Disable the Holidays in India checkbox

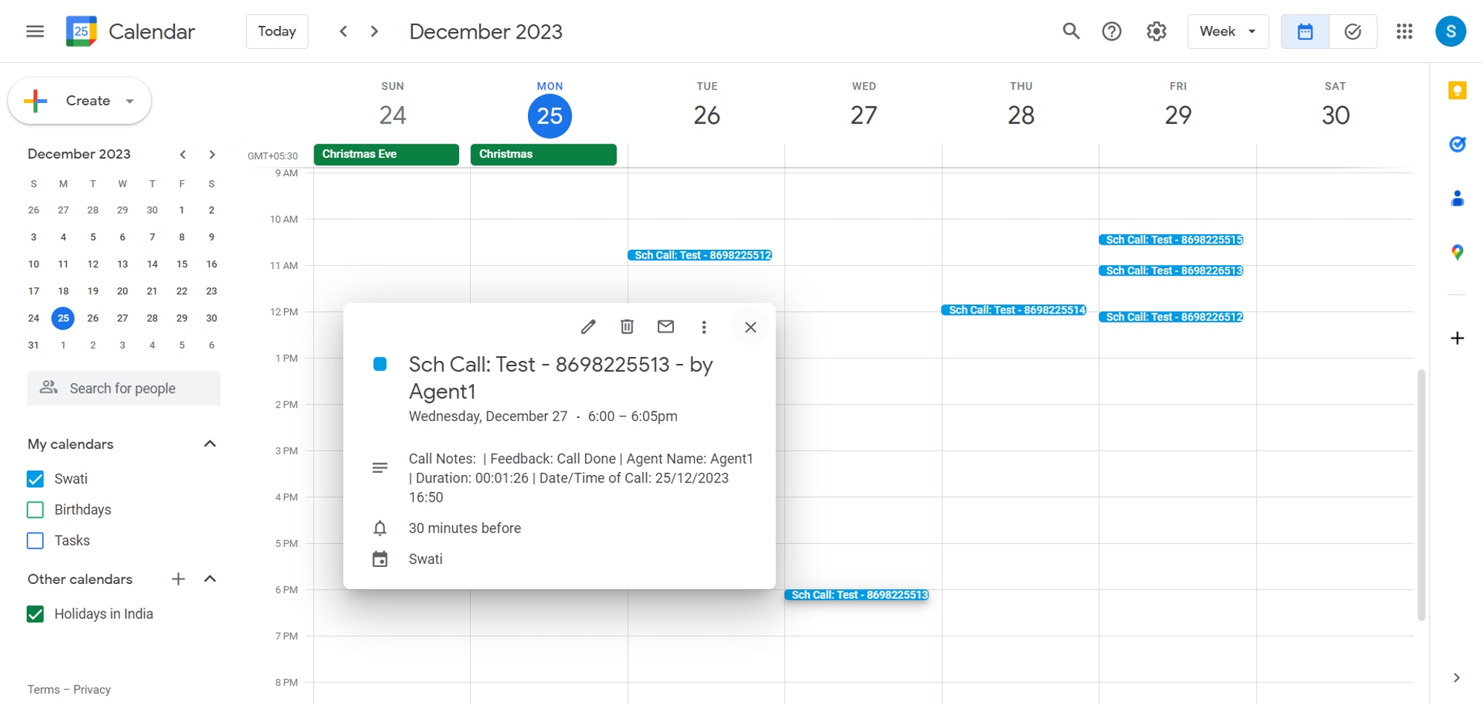tap(36, 614)
